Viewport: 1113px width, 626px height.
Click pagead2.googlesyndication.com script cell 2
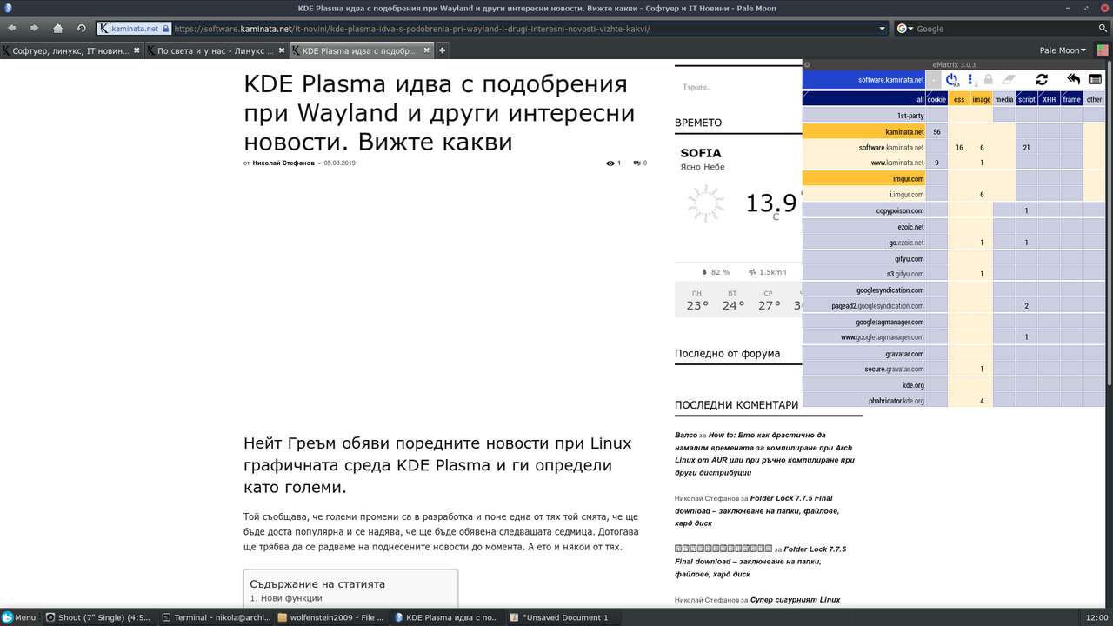click(x=1027, y=306)
